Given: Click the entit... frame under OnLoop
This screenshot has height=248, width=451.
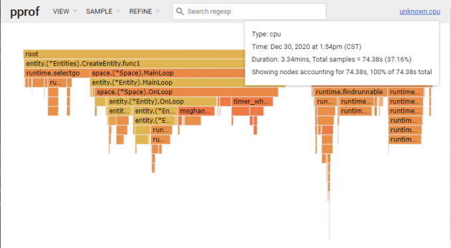Looking at the screenshot, I should pos(119,111).
